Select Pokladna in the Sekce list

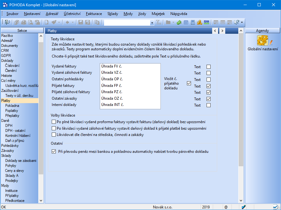click(x=12, y=106)
